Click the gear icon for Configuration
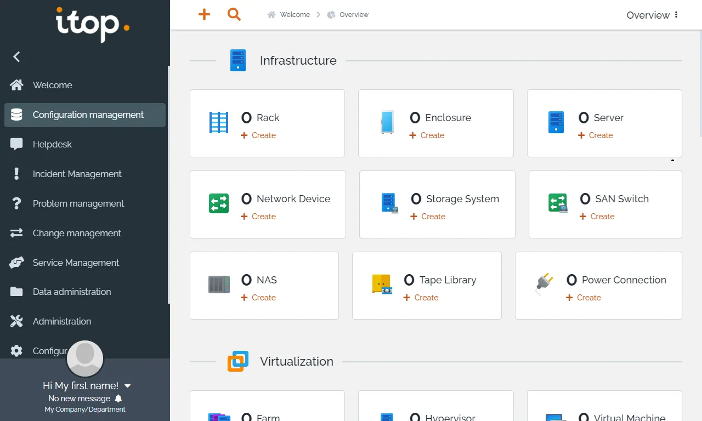 [16, 351]
